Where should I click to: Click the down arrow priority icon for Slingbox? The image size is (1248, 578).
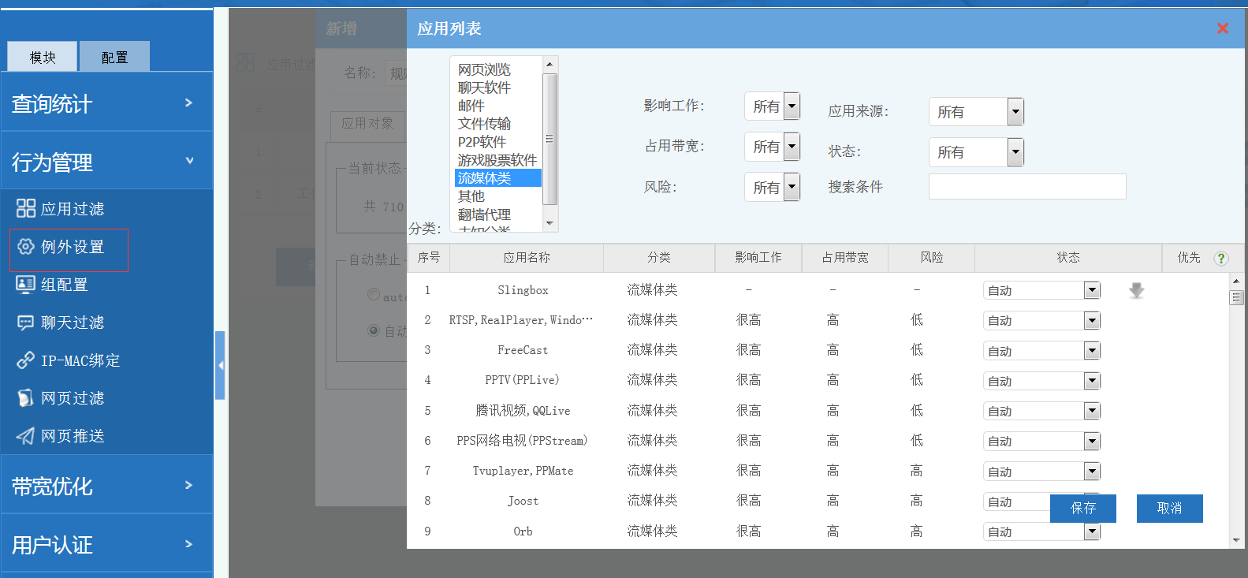[1136, 290]
